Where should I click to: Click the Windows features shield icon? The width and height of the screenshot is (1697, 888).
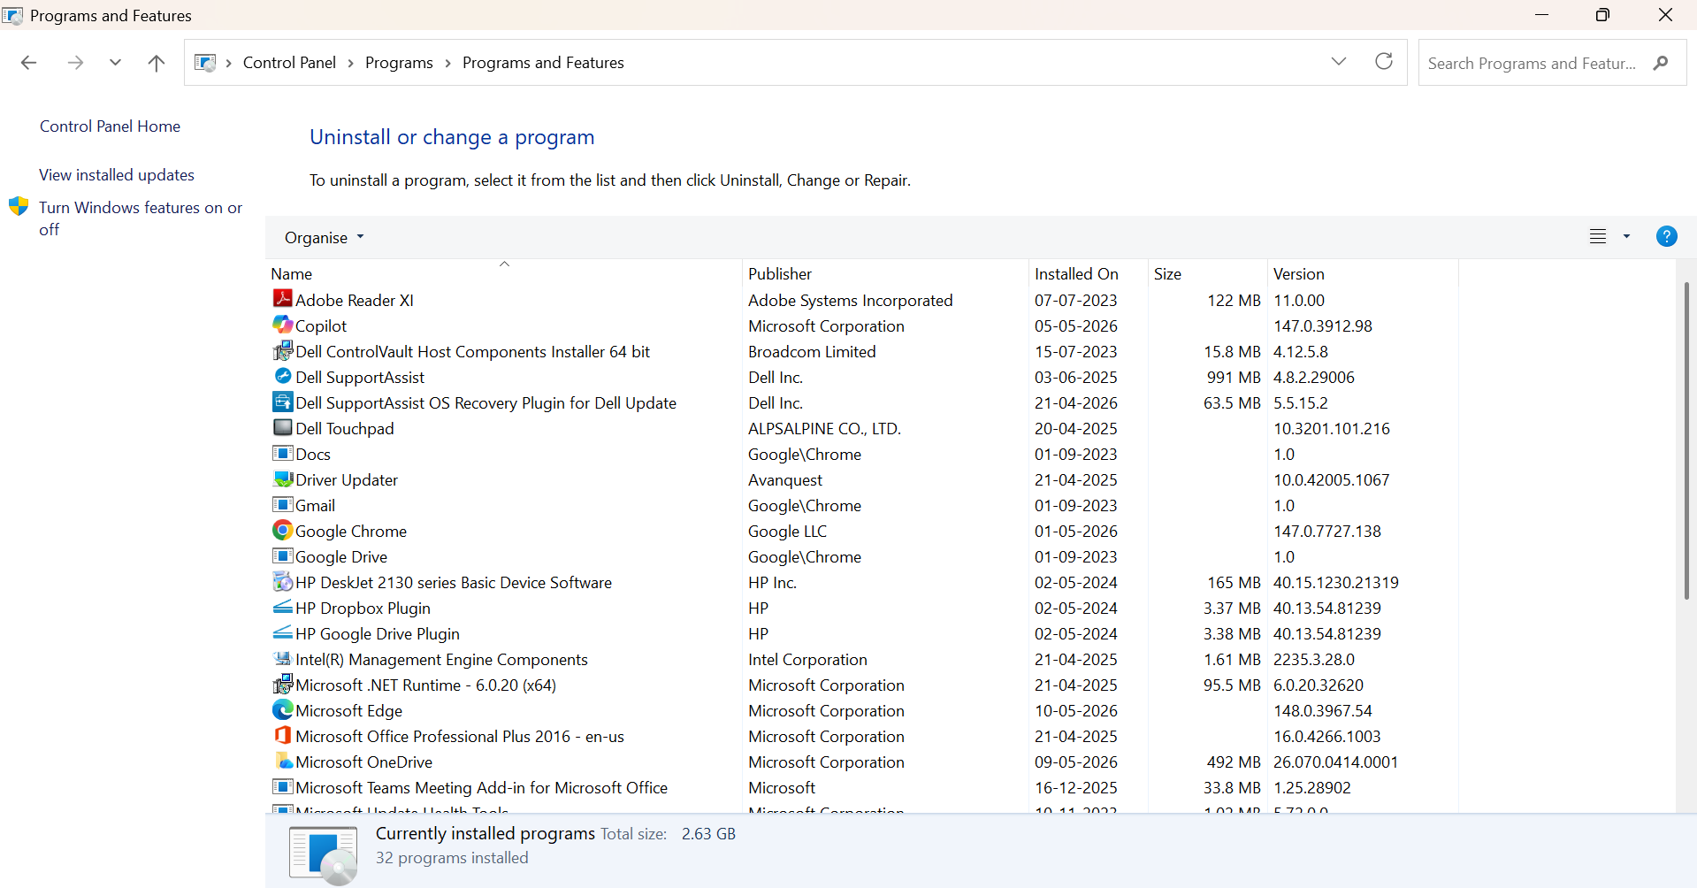19,207
